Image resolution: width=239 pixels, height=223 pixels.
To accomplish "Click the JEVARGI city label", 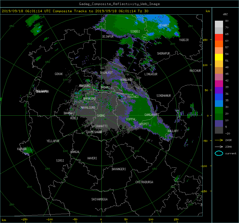I will [164, 25].
